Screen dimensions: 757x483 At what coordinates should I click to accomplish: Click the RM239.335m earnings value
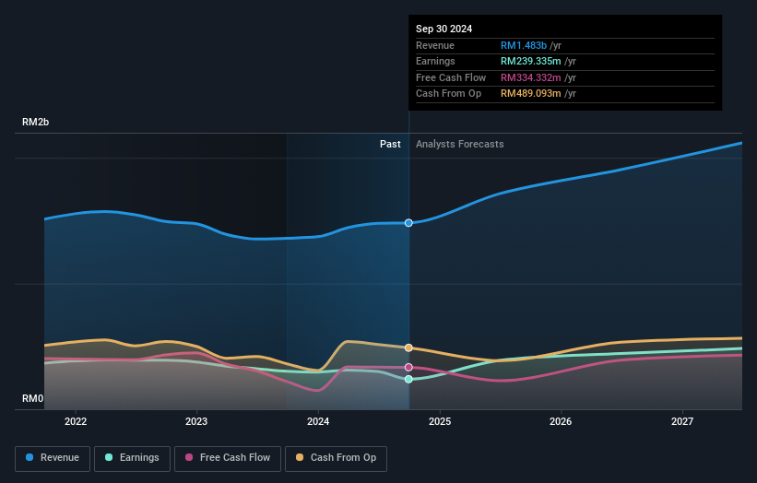click(x=530, y=61)
